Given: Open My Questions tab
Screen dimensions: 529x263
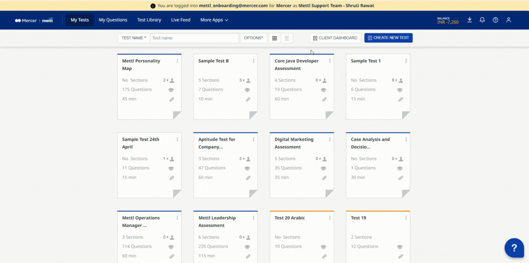Looking at the screenshot, I should [113, 20].
